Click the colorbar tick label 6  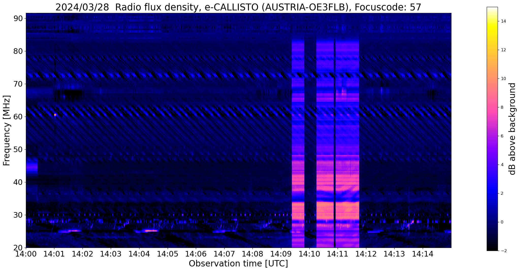pos(502,136)
